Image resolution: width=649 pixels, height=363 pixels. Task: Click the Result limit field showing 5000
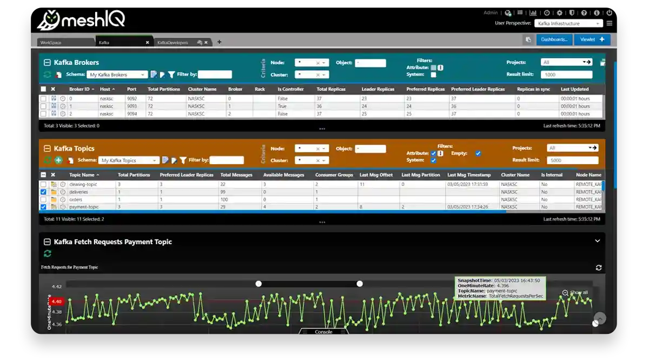573,160
